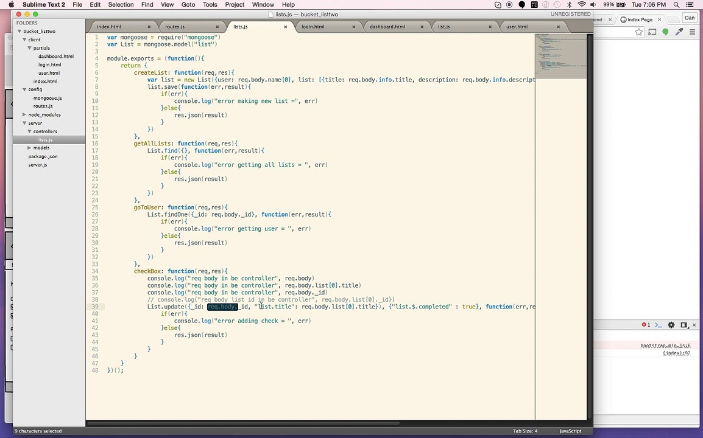Open the volume menu bar icon
The image size is (703, 438).
tap(593, 4)
